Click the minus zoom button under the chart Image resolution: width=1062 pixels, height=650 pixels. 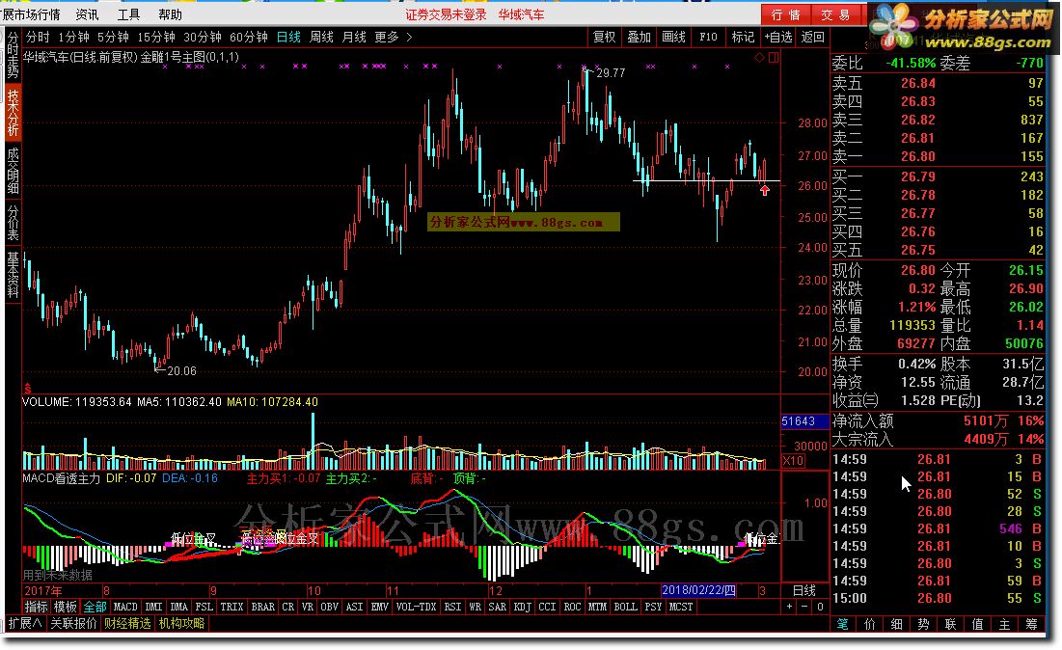click(803, 607)
